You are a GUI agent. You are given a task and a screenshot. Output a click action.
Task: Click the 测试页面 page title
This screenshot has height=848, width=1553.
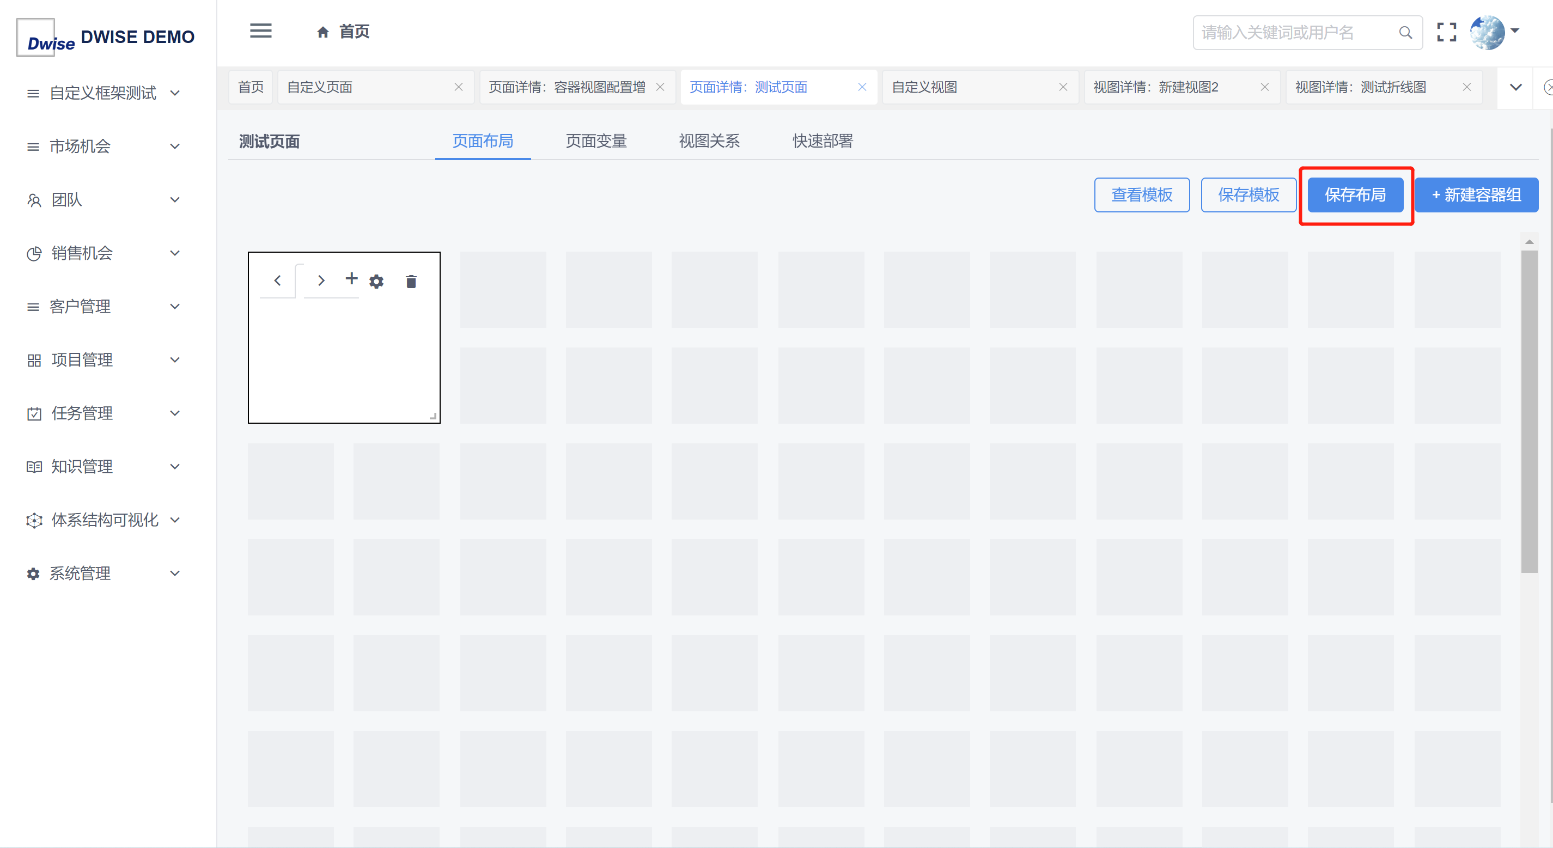pyautogui.click(x=270, y=142)
